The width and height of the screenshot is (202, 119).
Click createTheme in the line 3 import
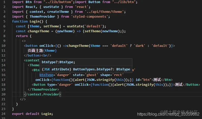(58, 12)
